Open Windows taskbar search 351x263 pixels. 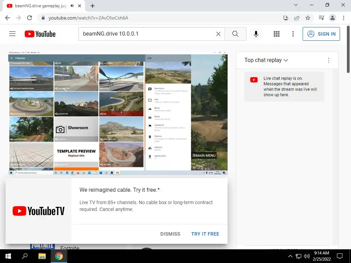tap(25, 256)
